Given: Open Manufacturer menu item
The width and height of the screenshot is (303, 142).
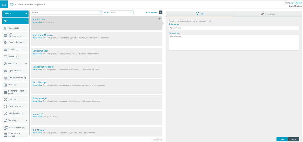Looking at the screenshot, I should (15, 49).
